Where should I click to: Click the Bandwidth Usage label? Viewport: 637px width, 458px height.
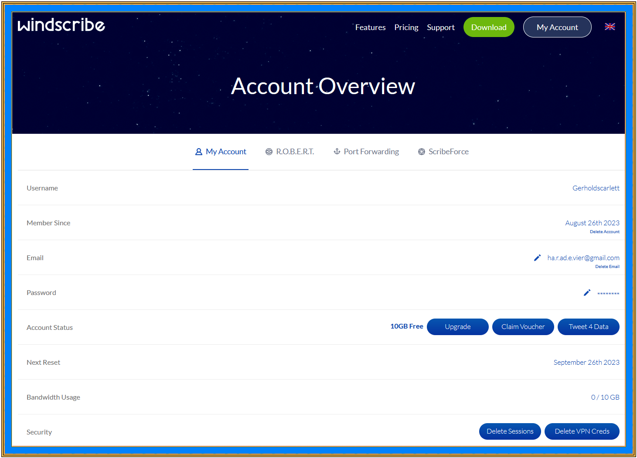54,397
